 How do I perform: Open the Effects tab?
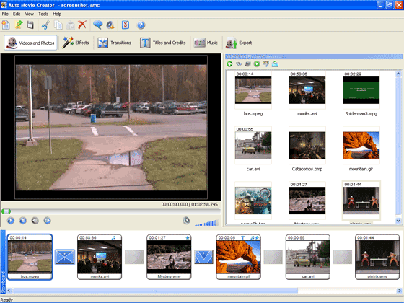coord(76,43)
